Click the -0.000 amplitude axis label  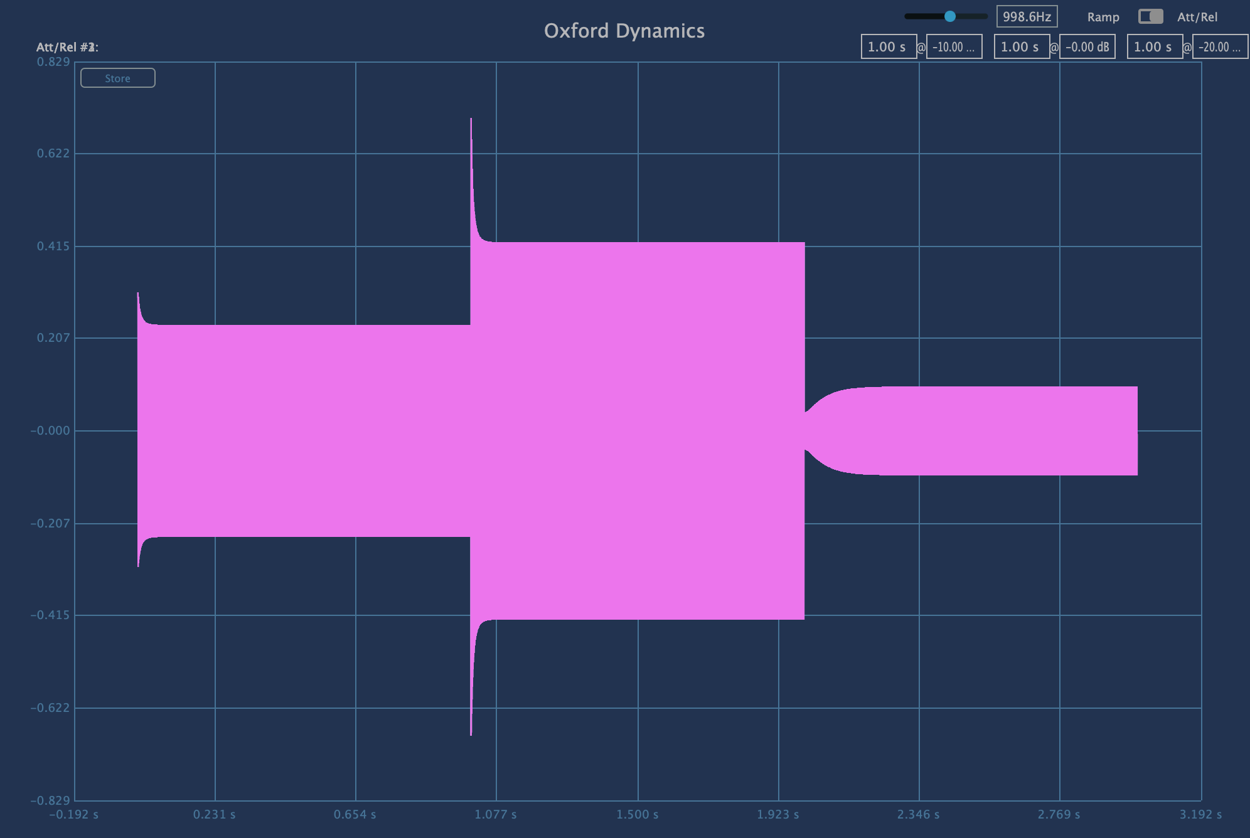[51, 430]
